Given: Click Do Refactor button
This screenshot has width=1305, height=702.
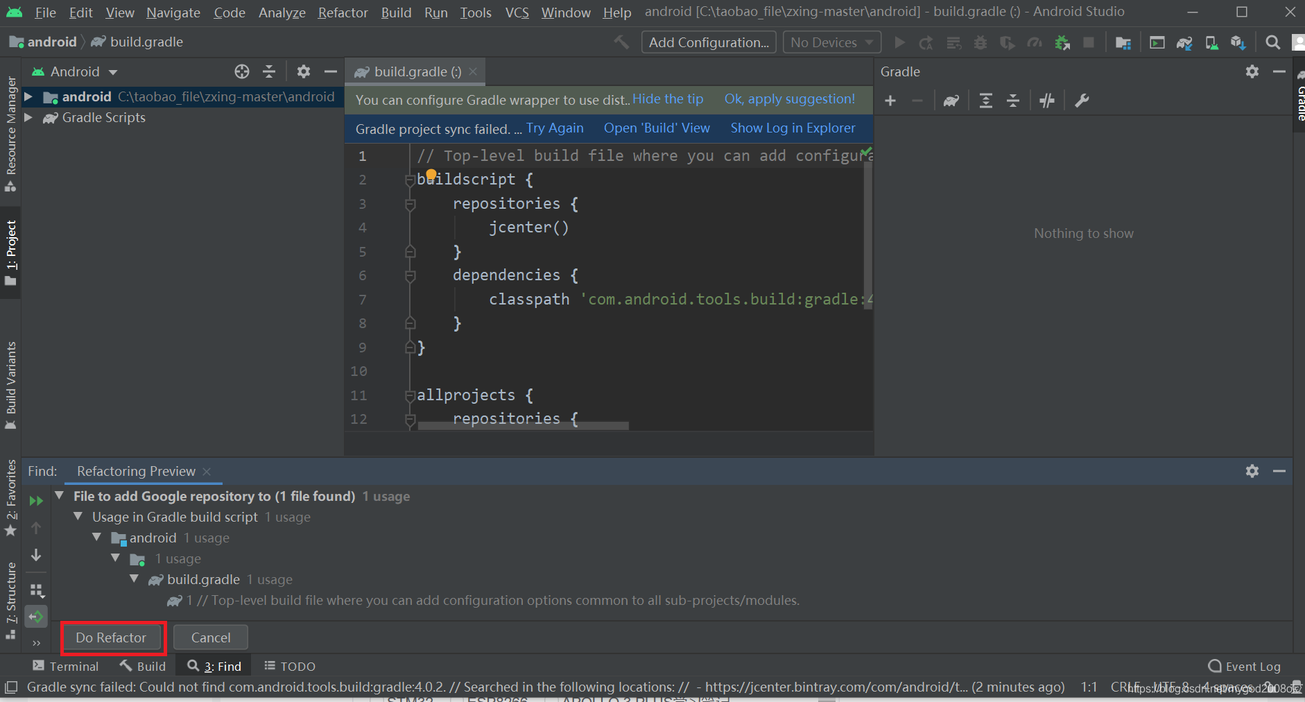Looking at the screenshot, I should [111, 637].
